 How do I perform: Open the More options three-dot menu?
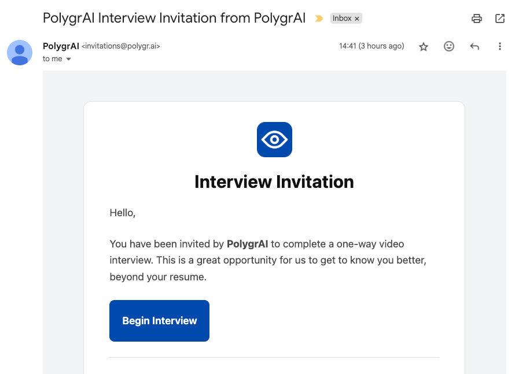(x=499, y=46)
